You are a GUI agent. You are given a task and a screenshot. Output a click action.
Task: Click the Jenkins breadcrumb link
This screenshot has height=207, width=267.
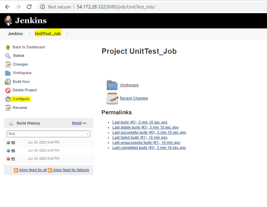pyautogui.click(x=15, y=34)
